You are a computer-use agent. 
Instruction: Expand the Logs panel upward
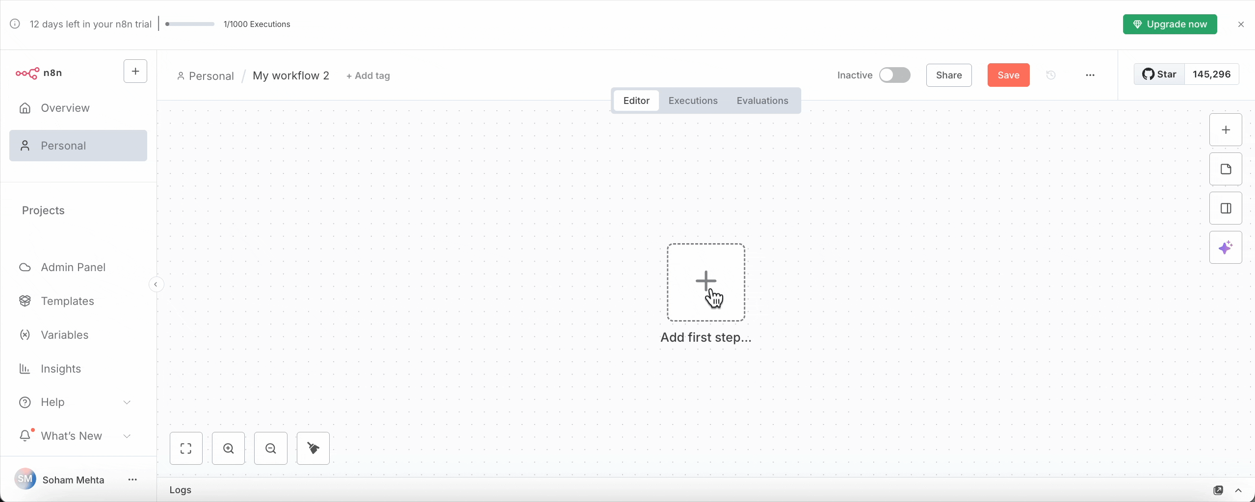pyautogui.click(x=1240, y=490)
